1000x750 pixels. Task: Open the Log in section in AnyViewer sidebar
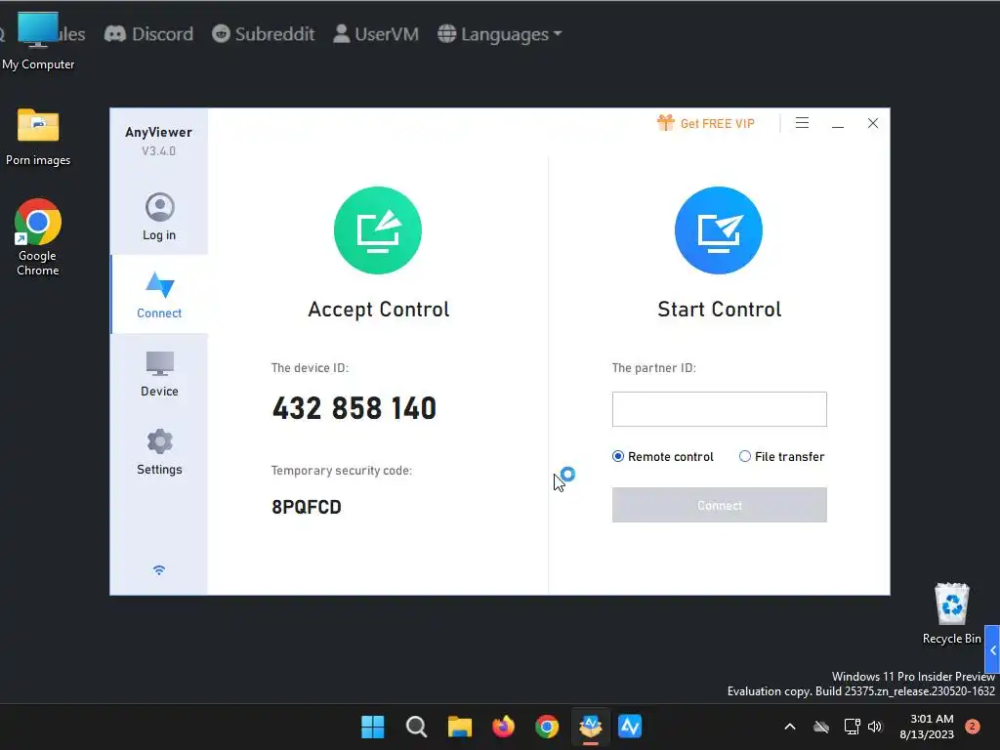(159, 217)
